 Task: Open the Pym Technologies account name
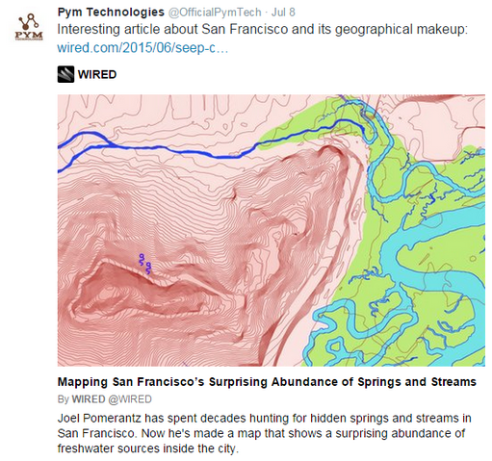(111, 13)
